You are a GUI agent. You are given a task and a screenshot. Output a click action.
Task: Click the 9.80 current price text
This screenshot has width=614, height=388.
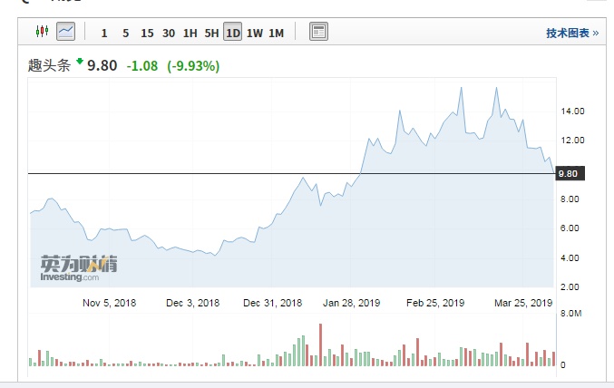click(102, 65)
